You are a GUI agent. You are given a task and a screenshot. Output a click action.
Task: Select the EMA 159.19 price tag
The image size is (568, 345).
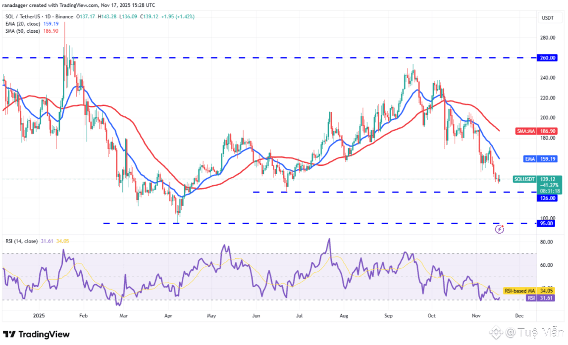point(540,159)
